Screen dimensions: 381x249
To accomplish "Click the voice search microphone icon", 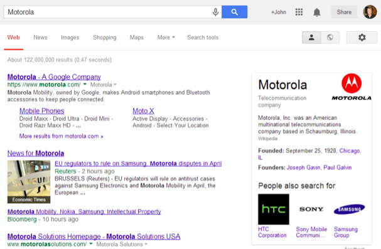I will pos(215,12).
